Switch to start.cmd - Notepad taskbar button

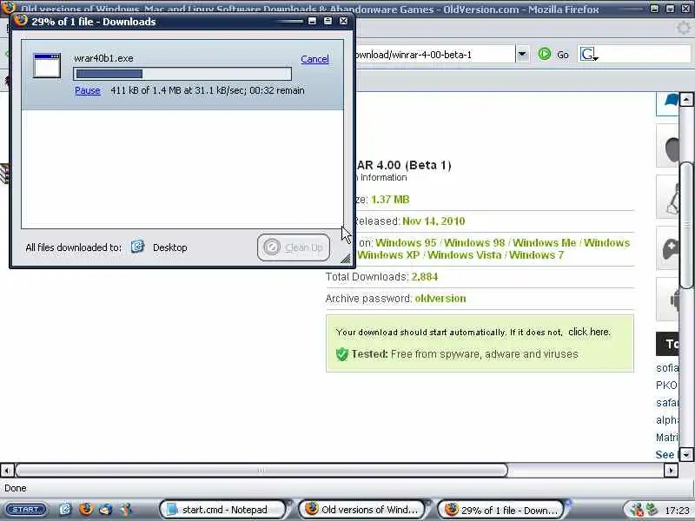click(x=222, y=510)
